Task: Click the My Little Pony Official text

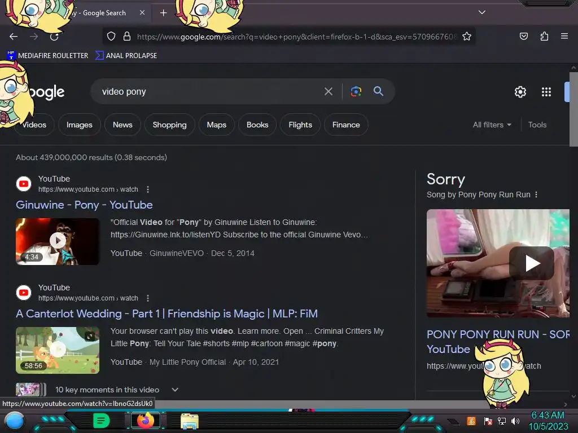Action: [x=187, y=363]
